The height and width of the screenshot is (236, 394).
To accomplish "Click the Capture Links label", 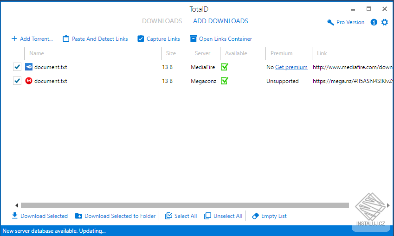I will point(163,39).
